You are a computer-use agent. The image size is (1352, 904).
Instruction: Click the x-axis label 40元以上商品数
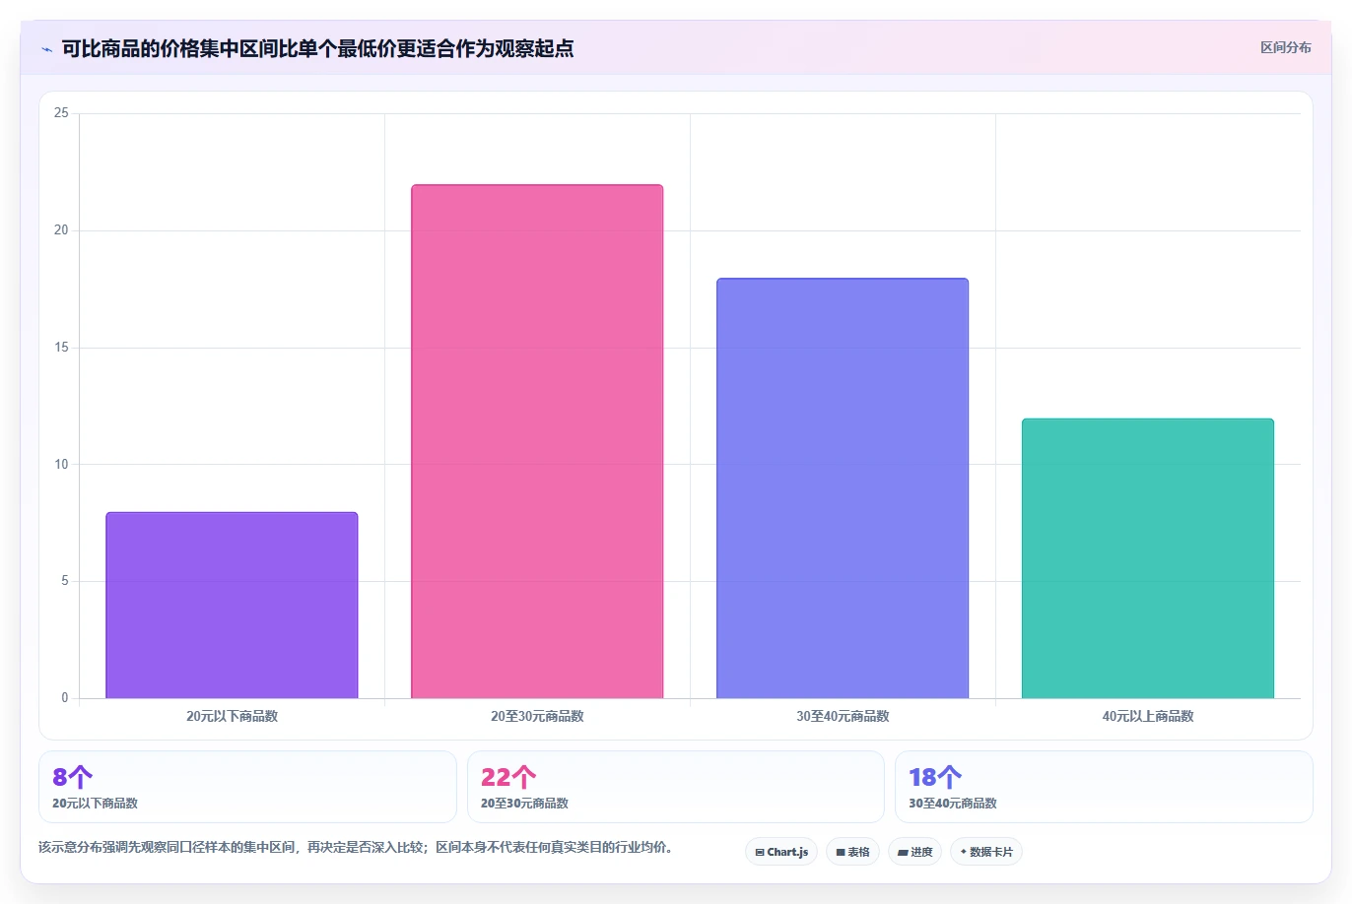click(x=1148, y=716)
